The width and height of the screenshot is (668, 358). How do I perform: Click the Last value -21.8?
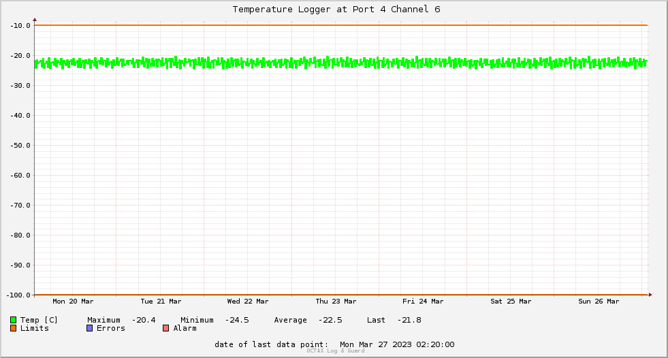pos(409,320)
